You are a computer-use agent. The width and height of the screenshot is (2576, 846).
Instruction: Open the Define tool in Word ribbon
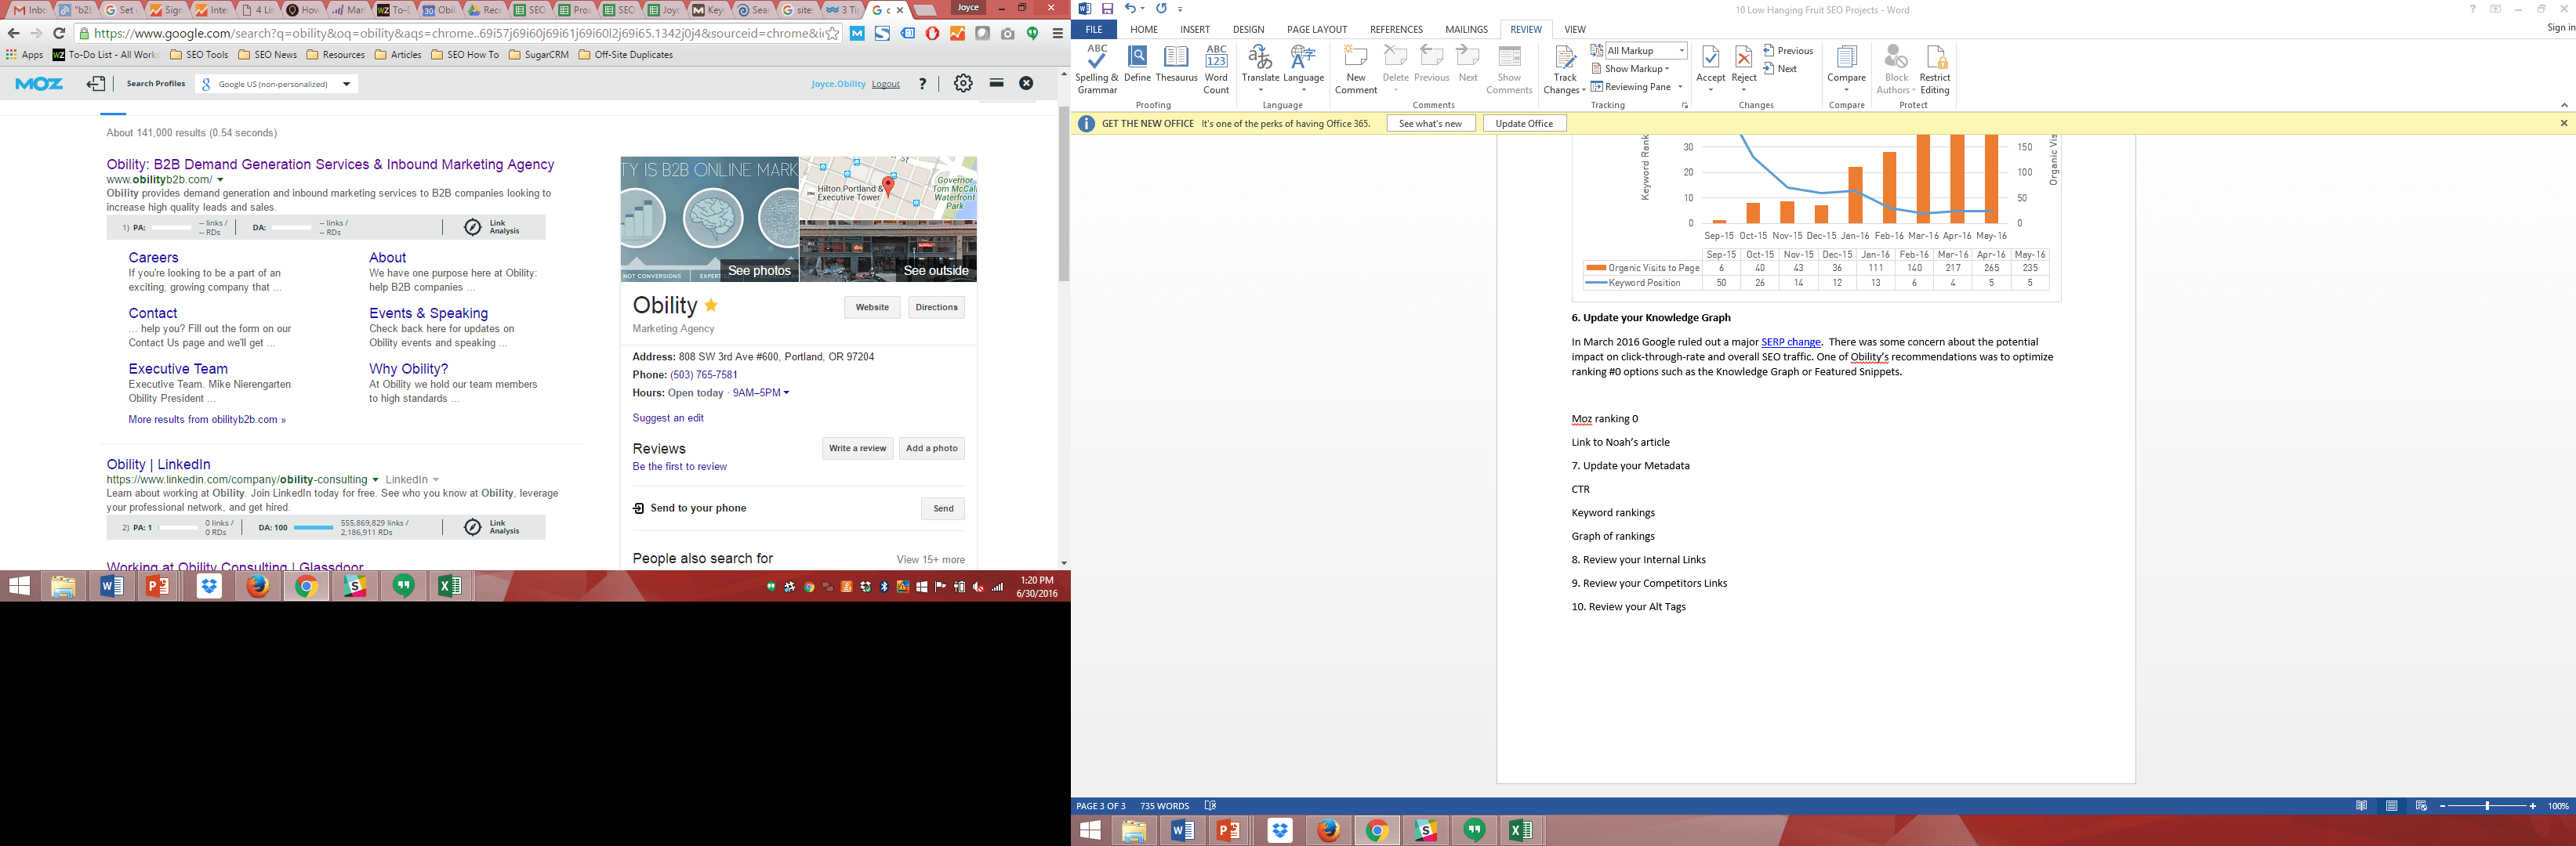[1137, 63]
